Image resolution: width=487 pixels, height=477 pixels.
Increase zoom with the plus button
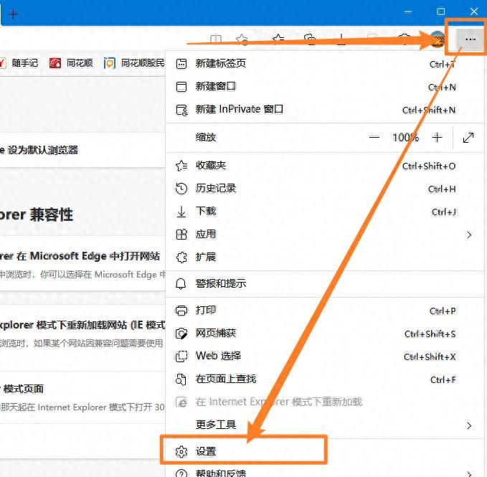pos(437,137)
